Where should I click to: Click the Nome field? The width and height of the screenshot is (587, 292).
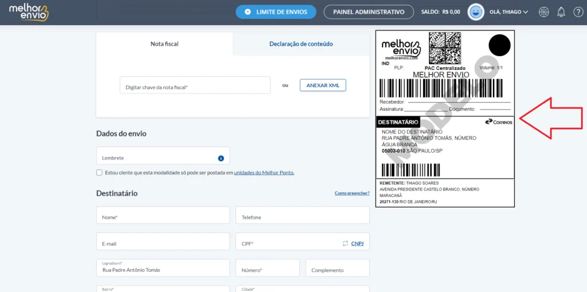click(163, 215)
